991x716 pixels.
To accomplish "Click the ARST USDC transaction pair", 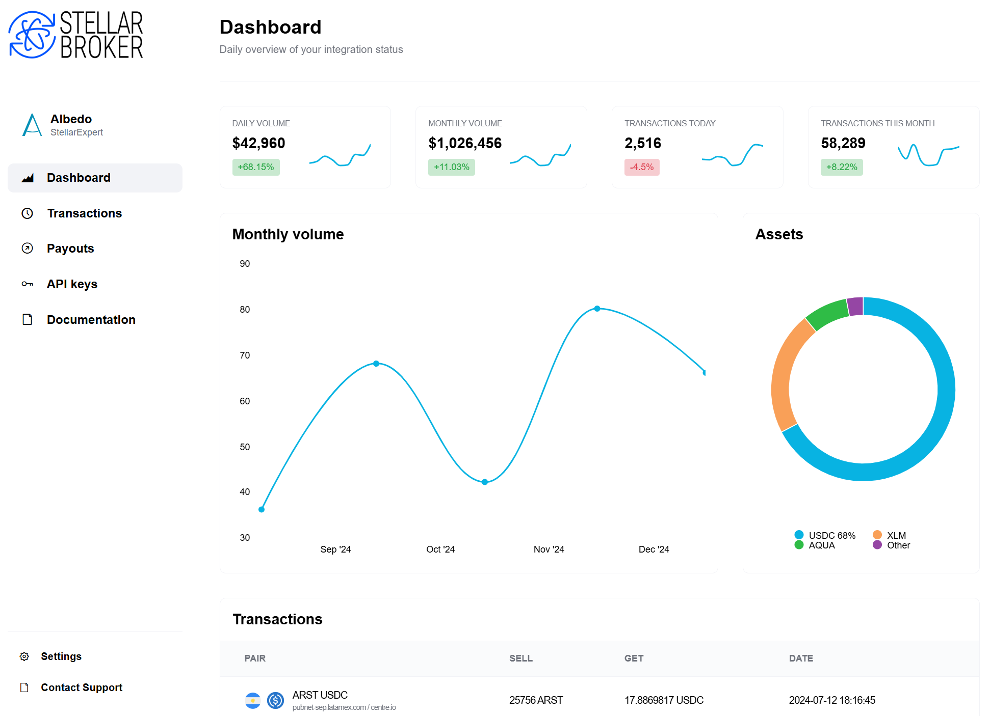I will pyautogui.click(x=320, y=695).
